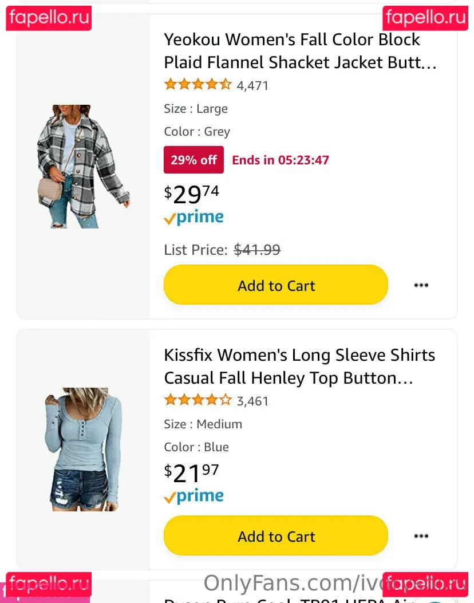
Task: Click the blue Henley top product image
Action: click(x=83, y=448)
